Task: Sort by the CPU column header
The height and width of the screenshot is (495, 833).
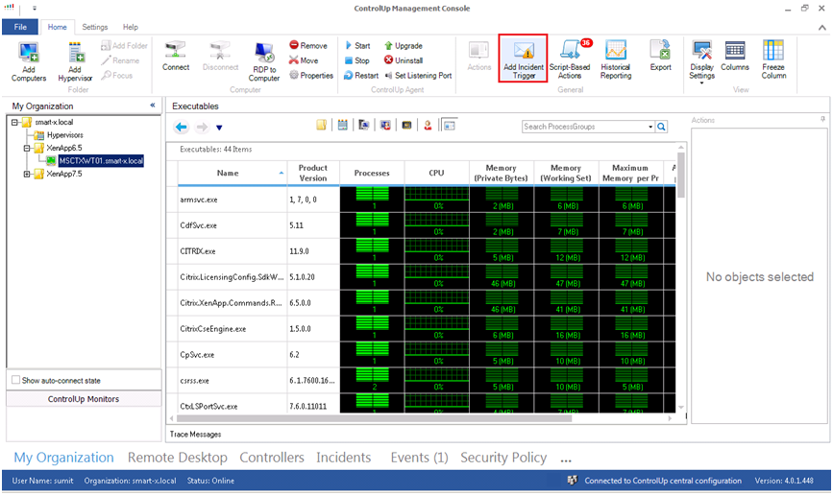Action: click(436, 173)
